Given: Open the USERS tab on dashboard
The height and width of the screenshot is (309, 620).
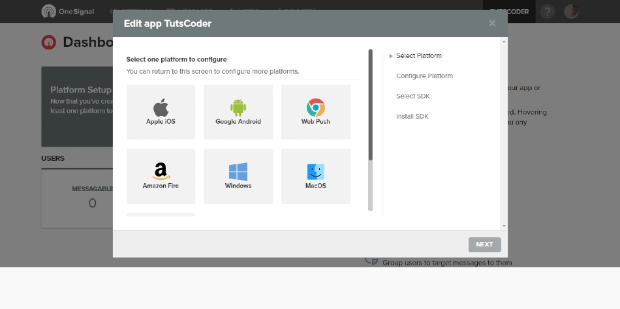Looking at the screenshot, I should tap(53, 158).
